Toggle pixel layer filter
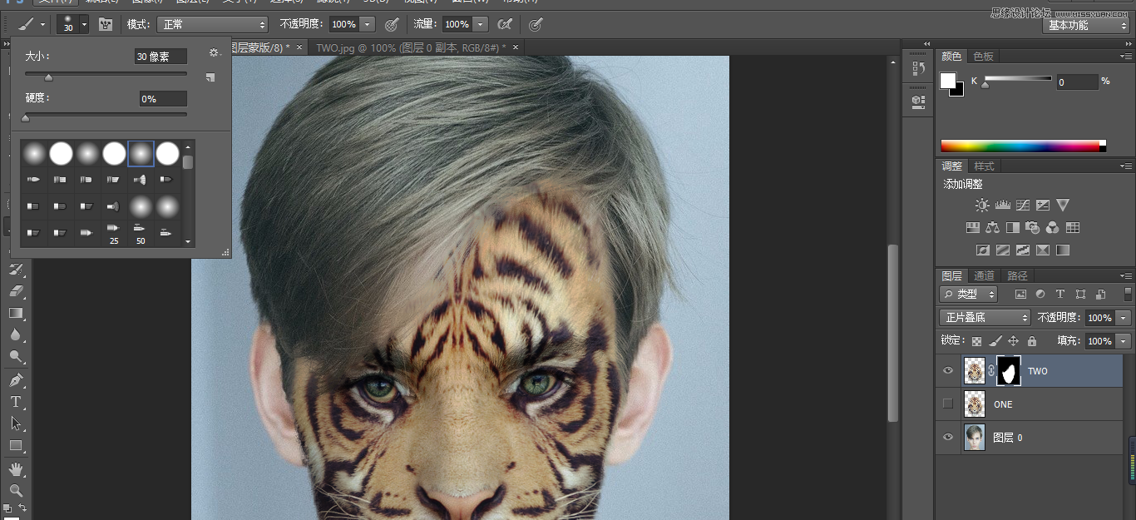 1021,295
